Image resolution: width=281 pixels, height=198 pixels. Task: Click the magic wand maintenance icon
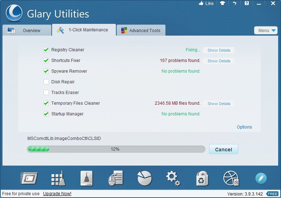tap(60, 30)
